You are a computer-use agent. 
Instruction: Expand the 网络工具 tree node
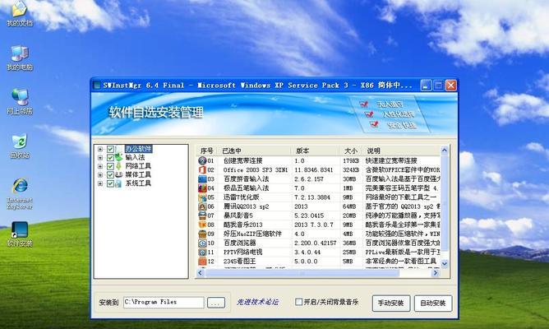100,166
